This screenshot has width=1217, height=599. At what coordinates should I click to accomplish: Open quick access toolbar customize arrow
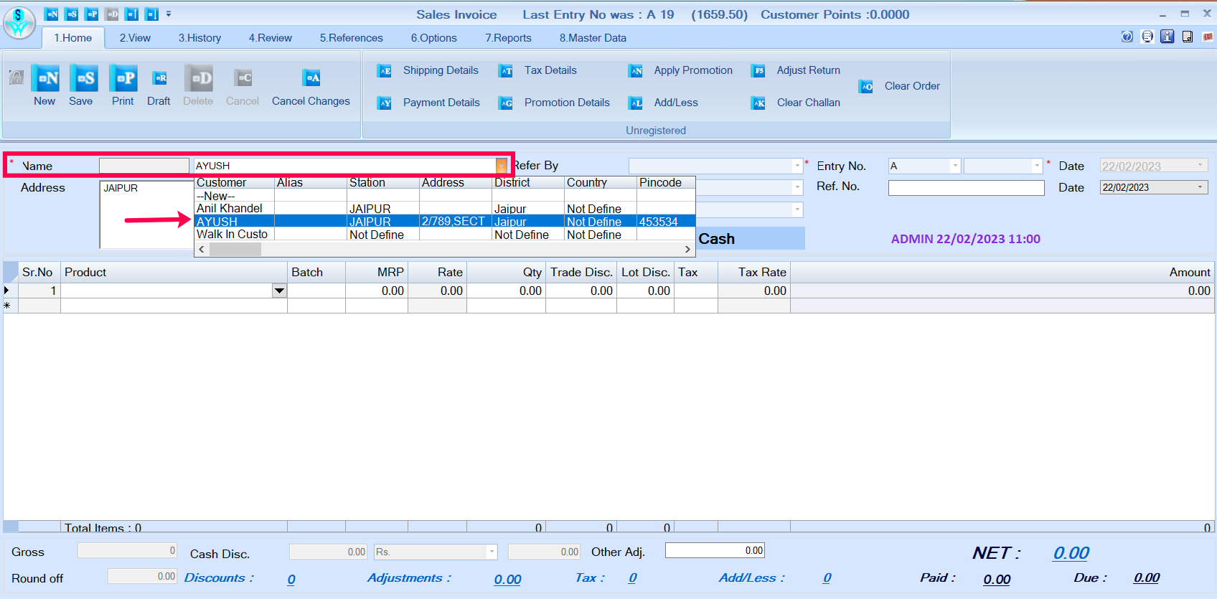click(x=169, y=14)
